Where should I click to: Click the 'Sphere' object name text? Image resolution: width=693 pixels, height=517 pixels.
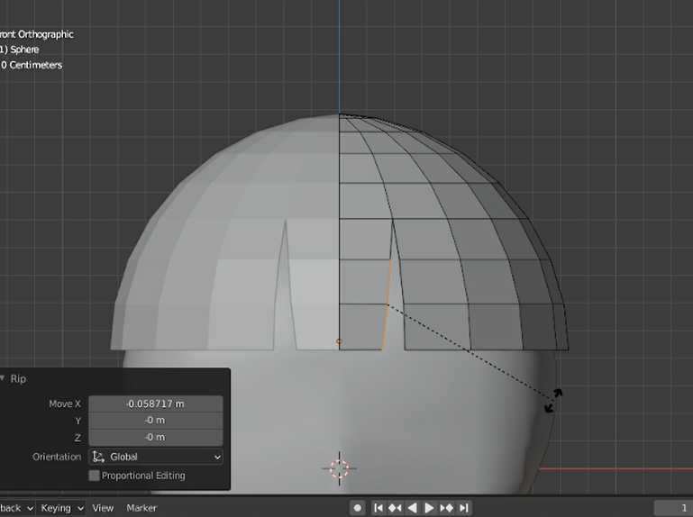(24, 50)
